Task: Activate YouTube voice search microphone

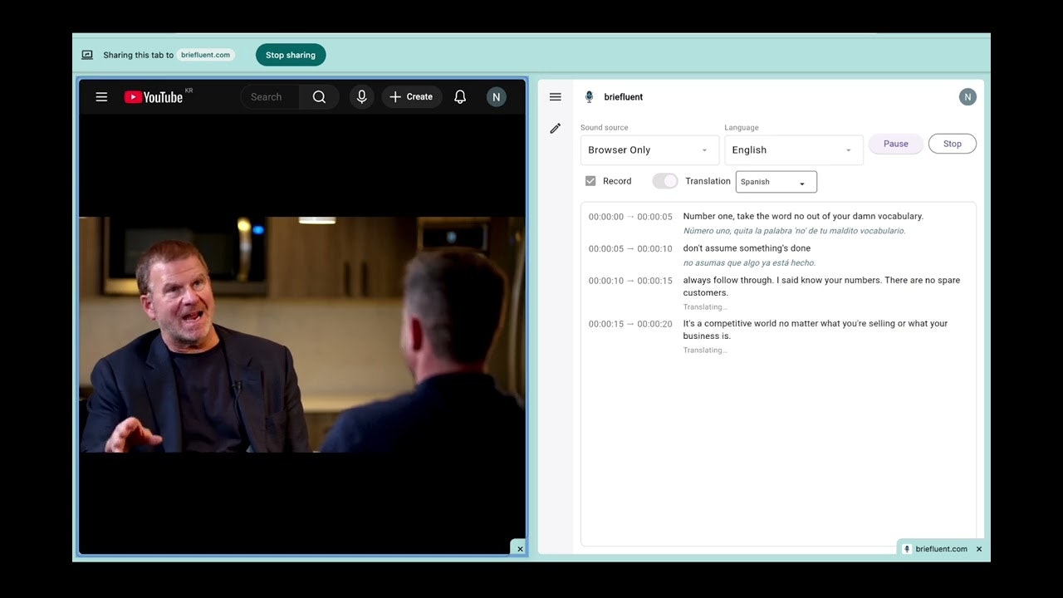Action: (x=361, y=97)
